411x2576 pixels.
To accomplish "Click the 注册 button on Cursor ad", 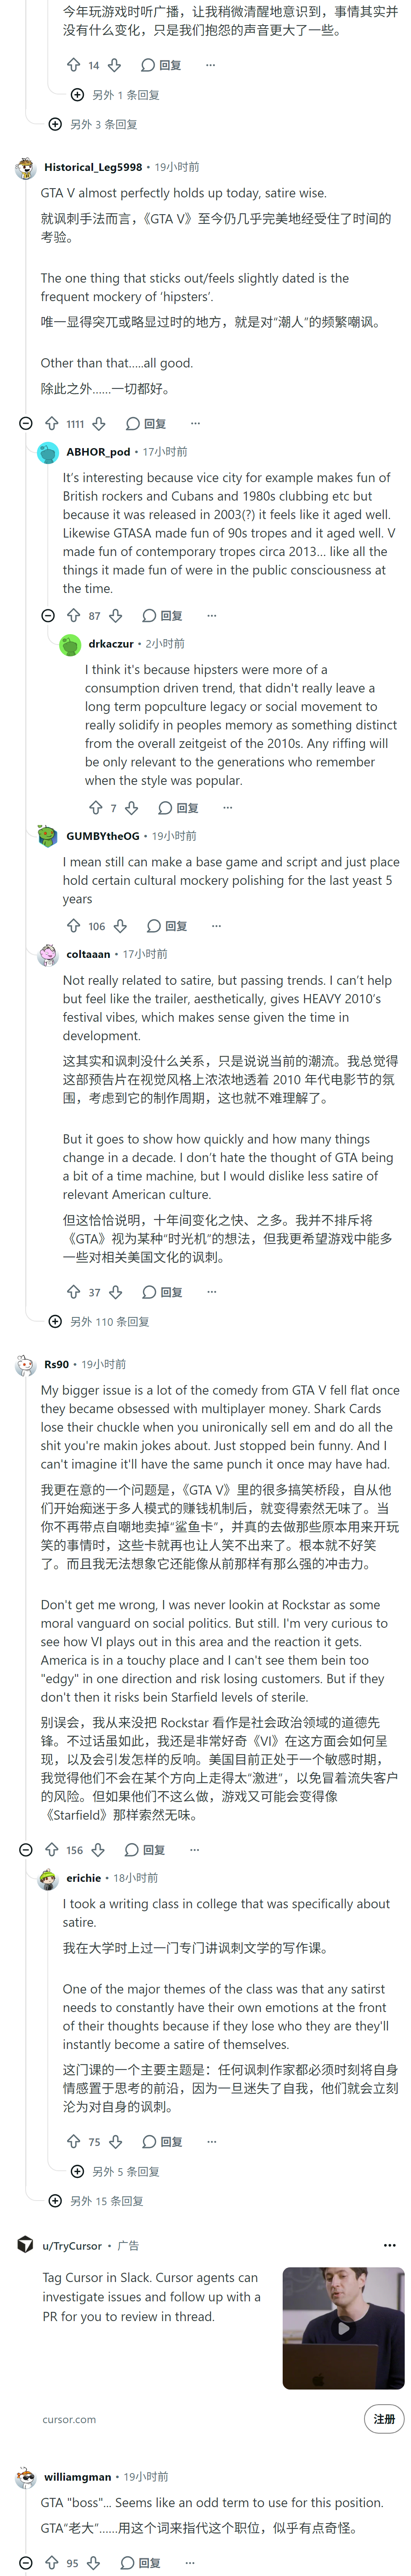I will [x=384, y=2418].
